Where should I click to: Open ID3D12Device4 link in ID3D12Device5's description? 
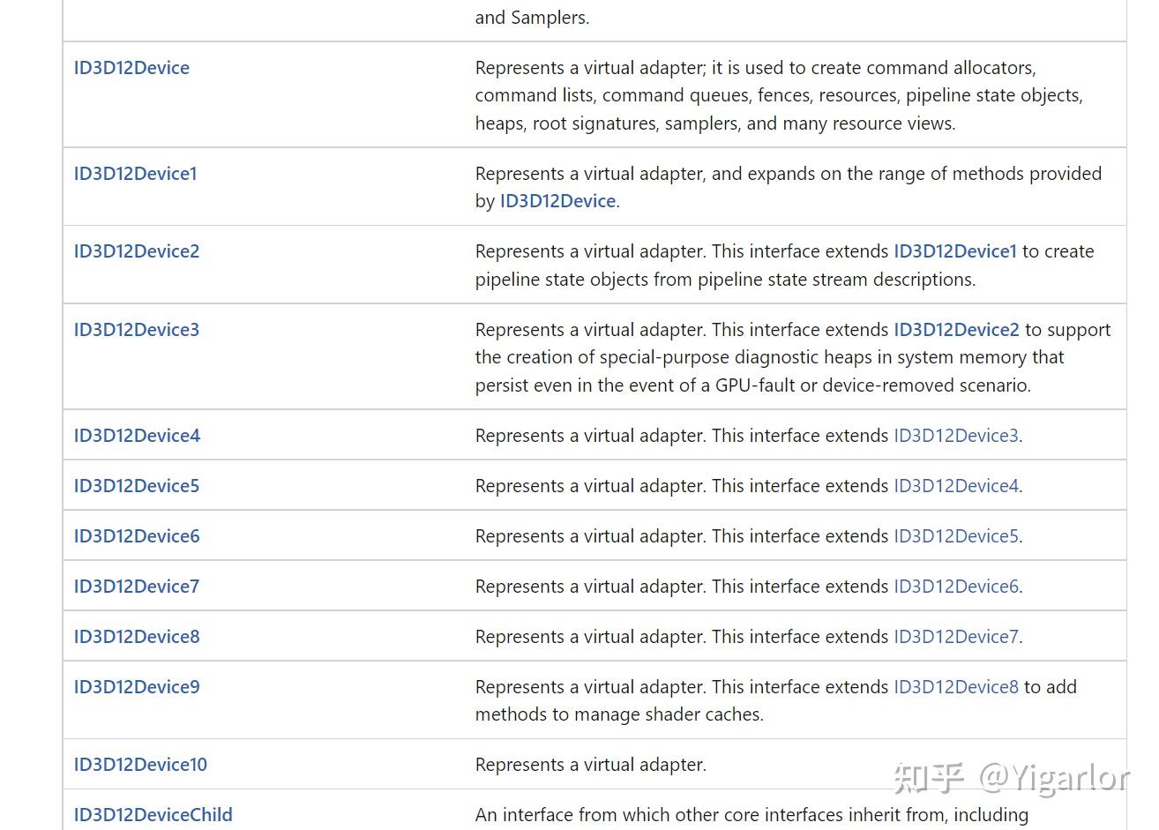956,486
